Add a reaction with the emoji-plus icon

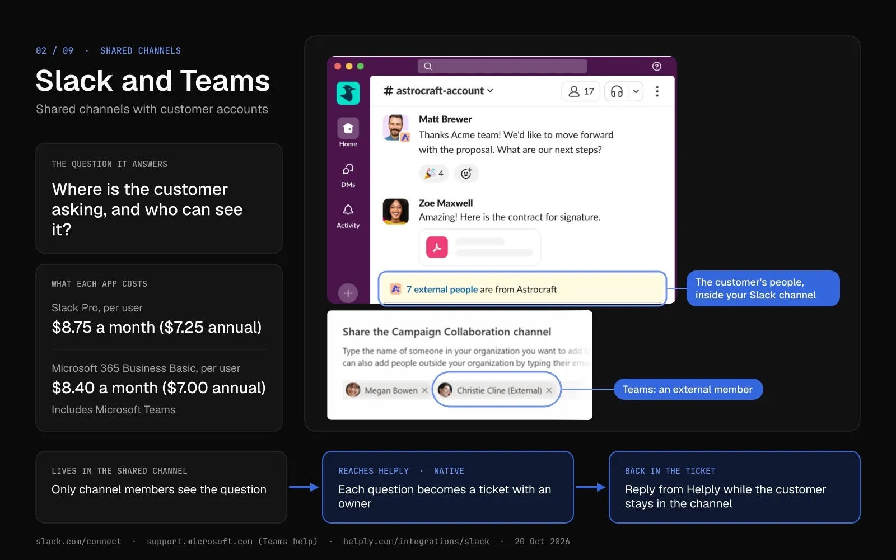[466, 173]
